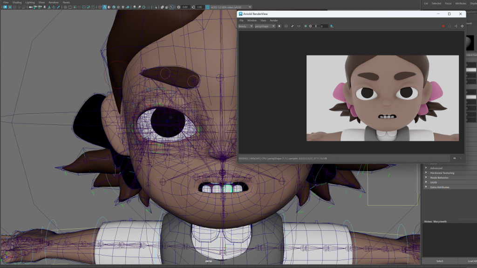
Task: Click the snapshot store icon in RenderView toolbar
Action: pos(332,26)
